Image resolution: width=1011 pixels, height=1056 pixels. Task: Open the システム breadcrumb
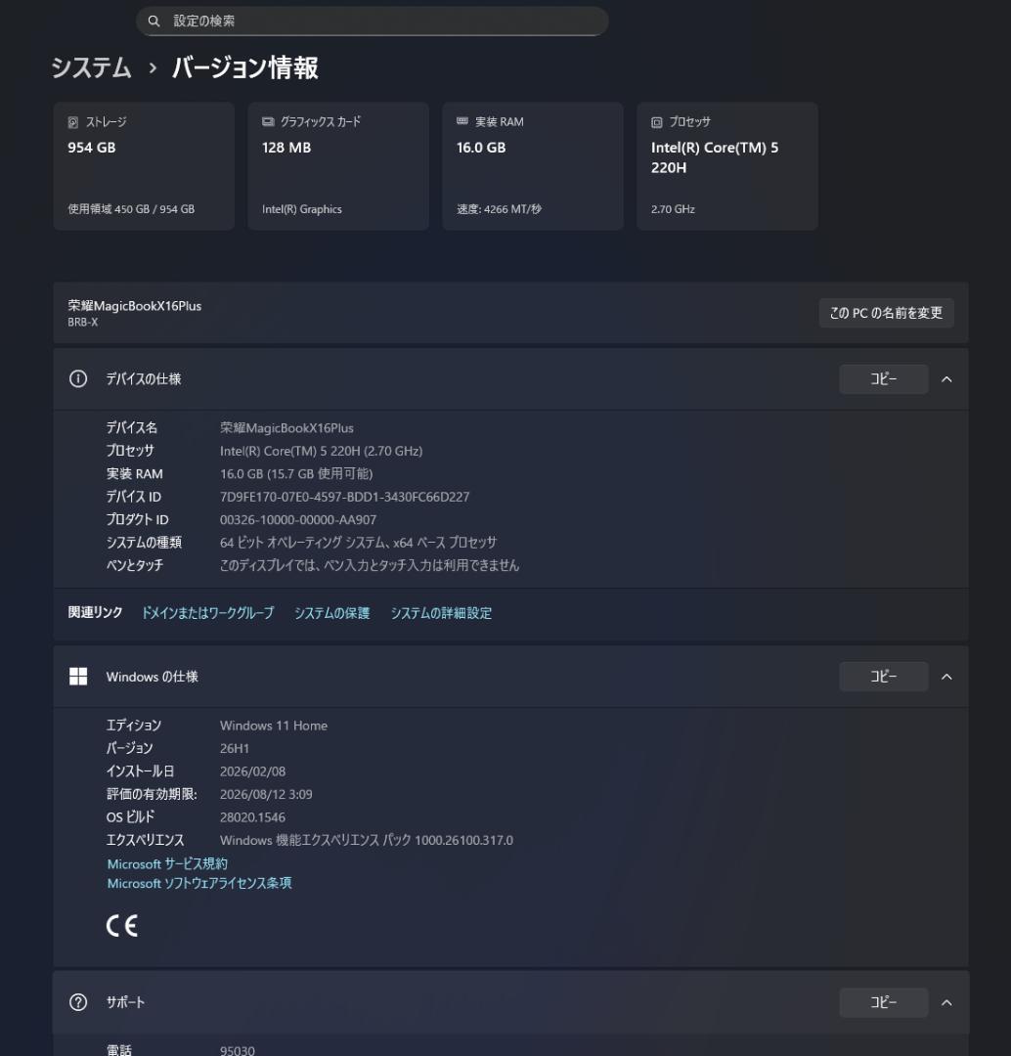tap(90, 68)
